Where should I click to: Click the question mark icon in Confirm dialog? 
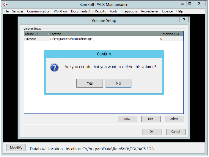[x=54, y=67]
